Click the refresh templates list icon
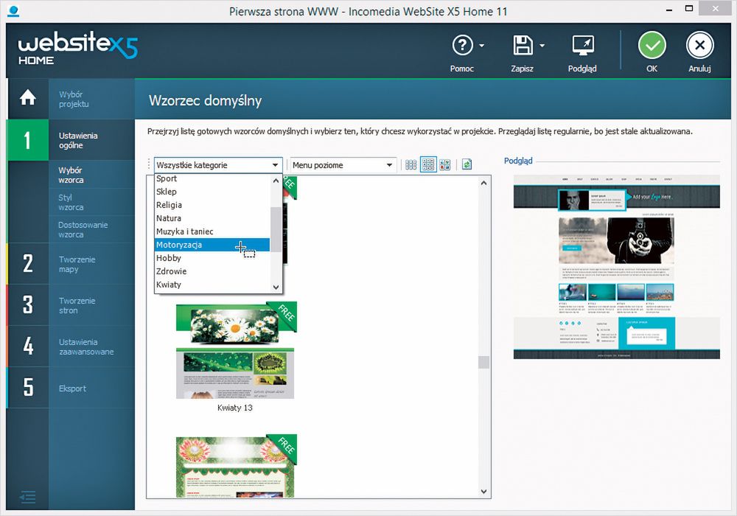737x516 pixels. pyautogui.click(x=467, y=164)
